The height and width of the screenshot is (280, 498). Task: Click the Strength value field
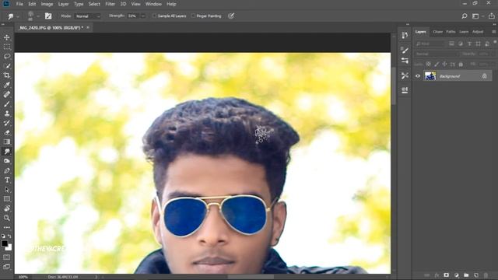coord(133,16)
